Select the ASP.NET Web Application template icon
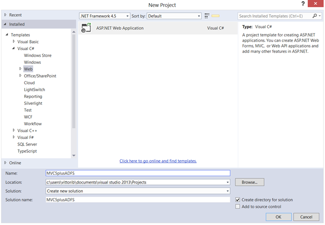 pyautogui.click(x=86, y=28)
